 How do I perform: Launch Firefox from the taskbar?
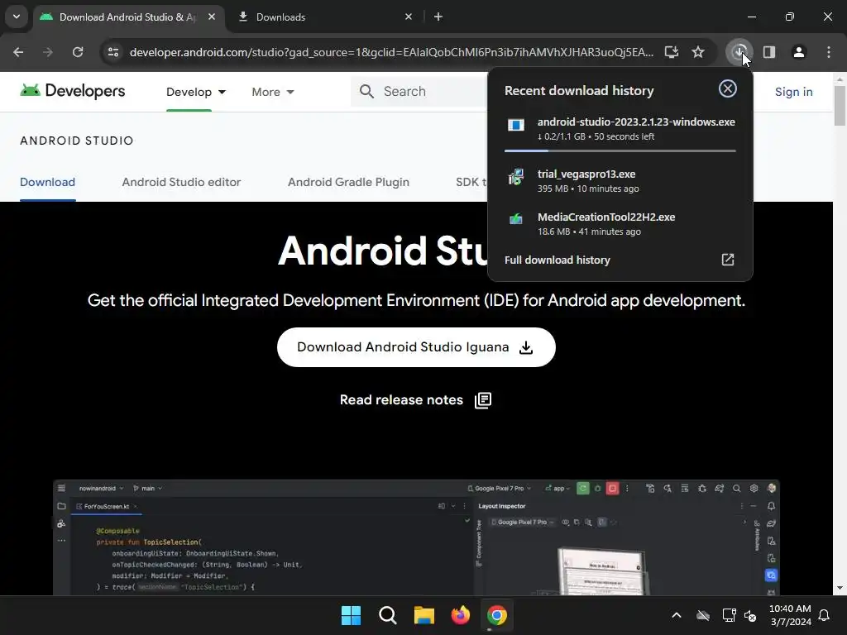pyautogui.click(x=460, y=615)
